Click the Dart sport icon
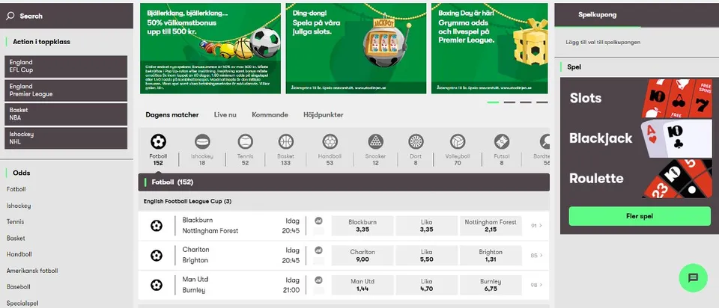719x308 pixels. point(416,142)
